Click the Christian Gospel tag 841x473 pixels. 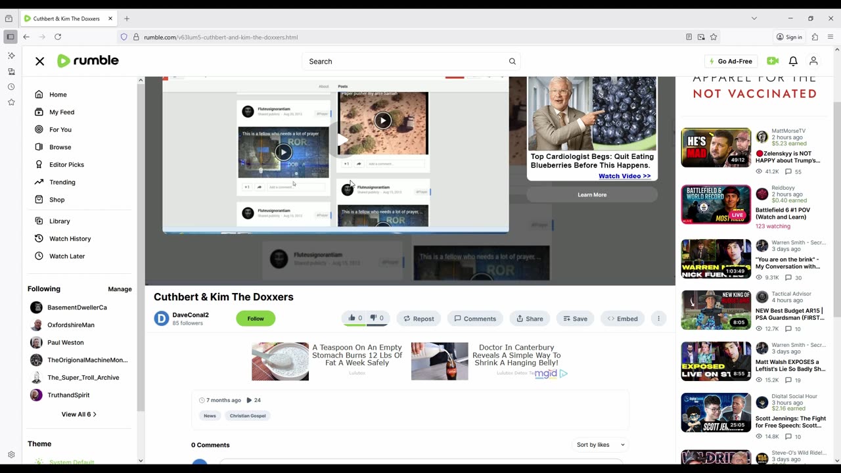point(248,416)
